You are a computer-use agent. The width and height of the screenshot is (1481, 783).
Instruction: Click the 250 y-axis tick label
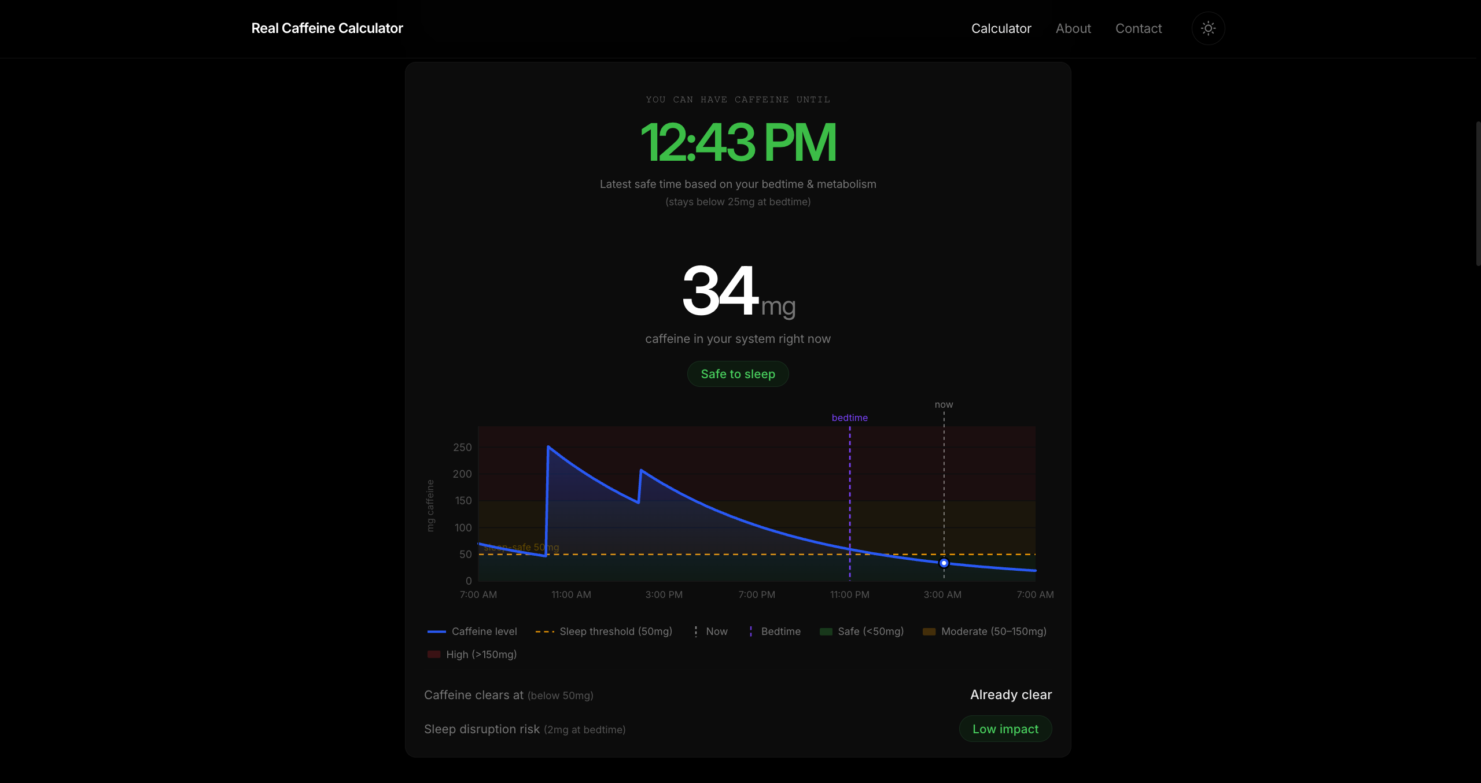point(462,447)
